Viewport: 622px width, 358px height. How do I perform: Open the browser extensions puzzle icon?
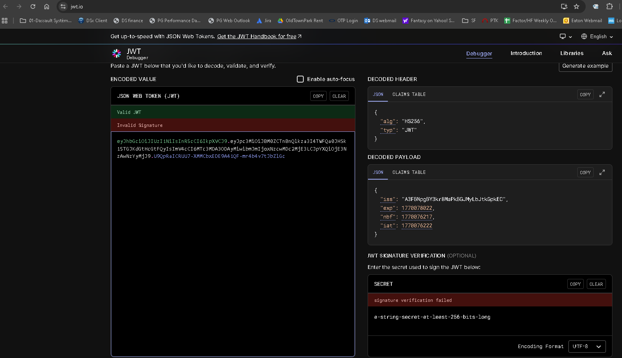click(609, 6)
